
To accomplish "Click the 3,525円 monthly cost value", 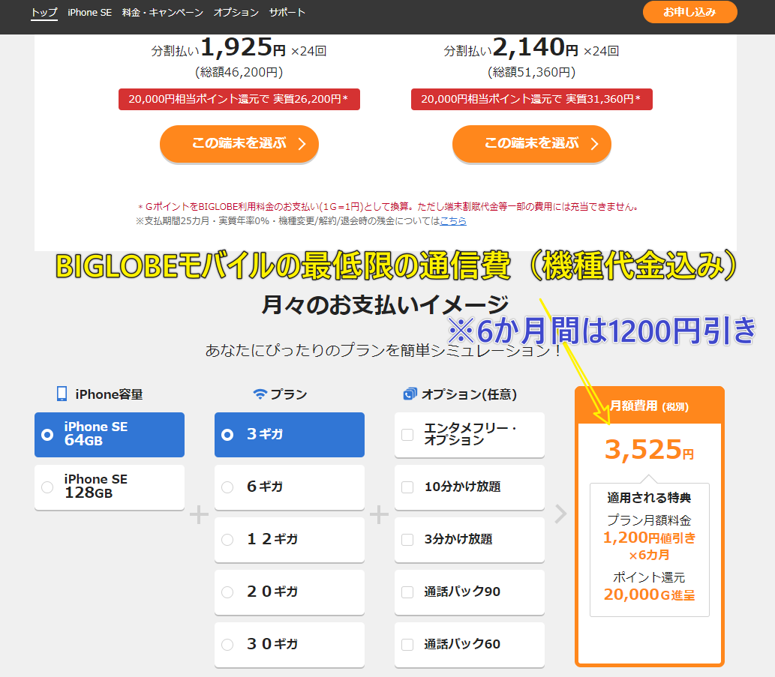I will point(649,449).
